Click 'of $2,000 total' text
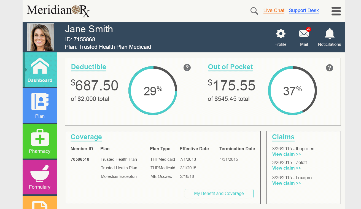This screenshot has width=361, height=209. point(90,99)
